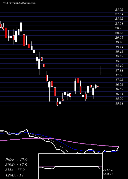128x179 pixels.
Task: Click the 17.56 price axis label
Action: point(119,75)
